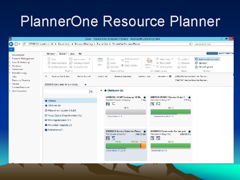Image resolution: width=240 pixels, height=180 pixels.
Task: Expand the Aktivita barva dropdown arrow
Action: (x=154, y=66)
